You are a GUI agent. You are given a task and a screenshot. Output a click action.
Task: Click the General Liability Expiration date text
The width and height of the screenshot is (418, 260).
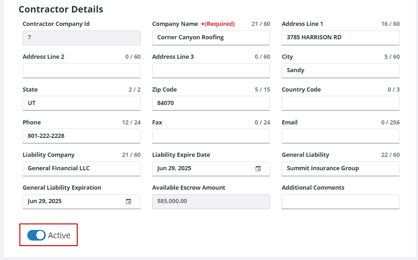[45, 201]
